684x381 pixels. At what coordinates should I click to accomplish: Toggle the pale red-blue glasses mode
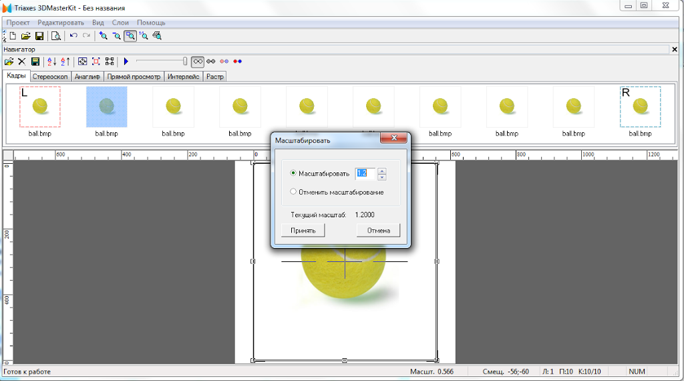point(224,61)
